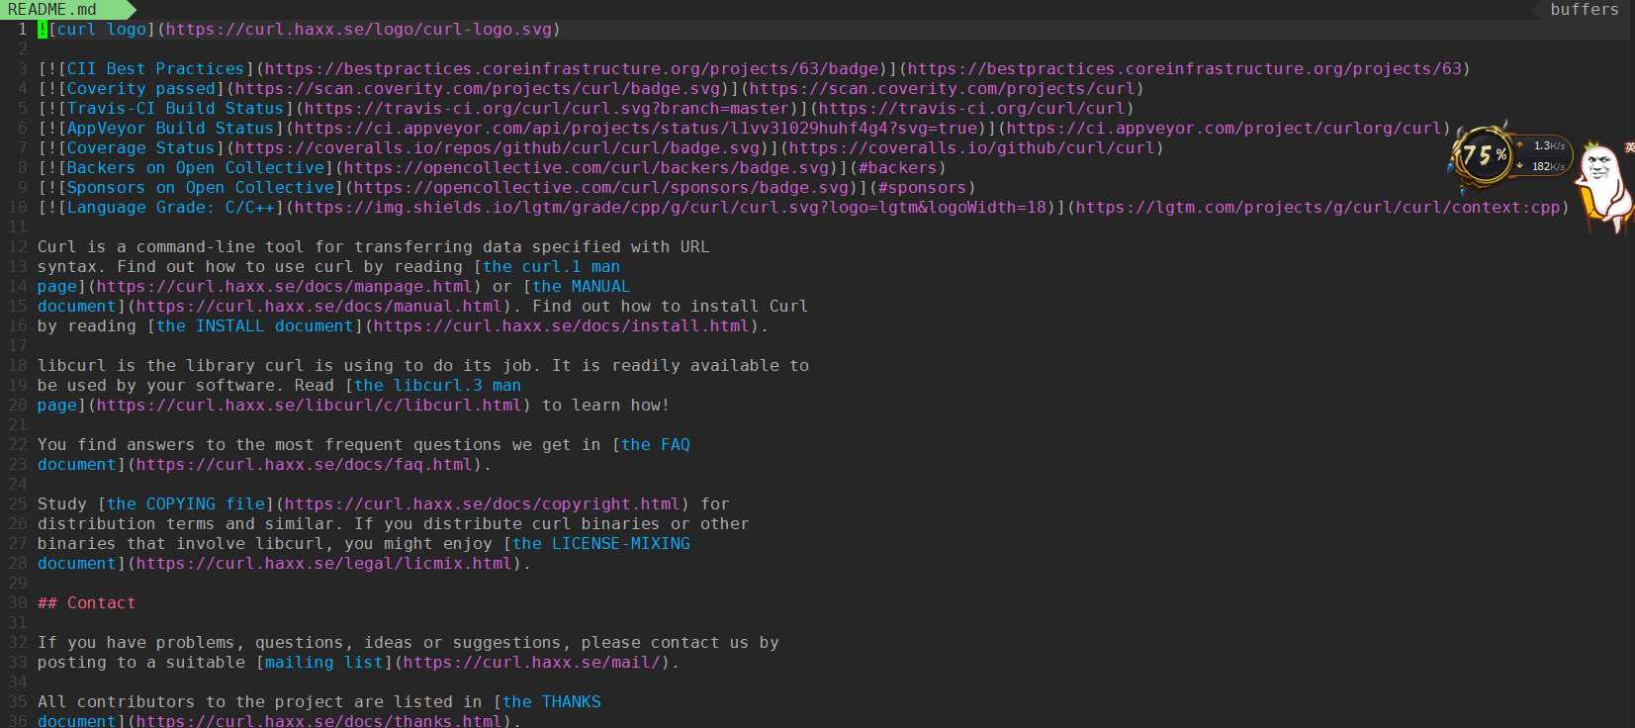Image resolution: width=1635 pixels, height=728 pixels.
Task: Click the libcurl.html URL on line 20
Action: pyautogui.click(x=310, y=405)
